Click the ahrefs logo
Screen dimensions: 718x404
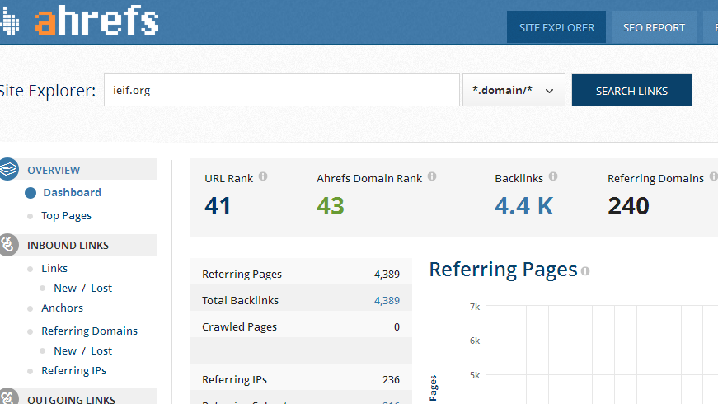[97, 21]
